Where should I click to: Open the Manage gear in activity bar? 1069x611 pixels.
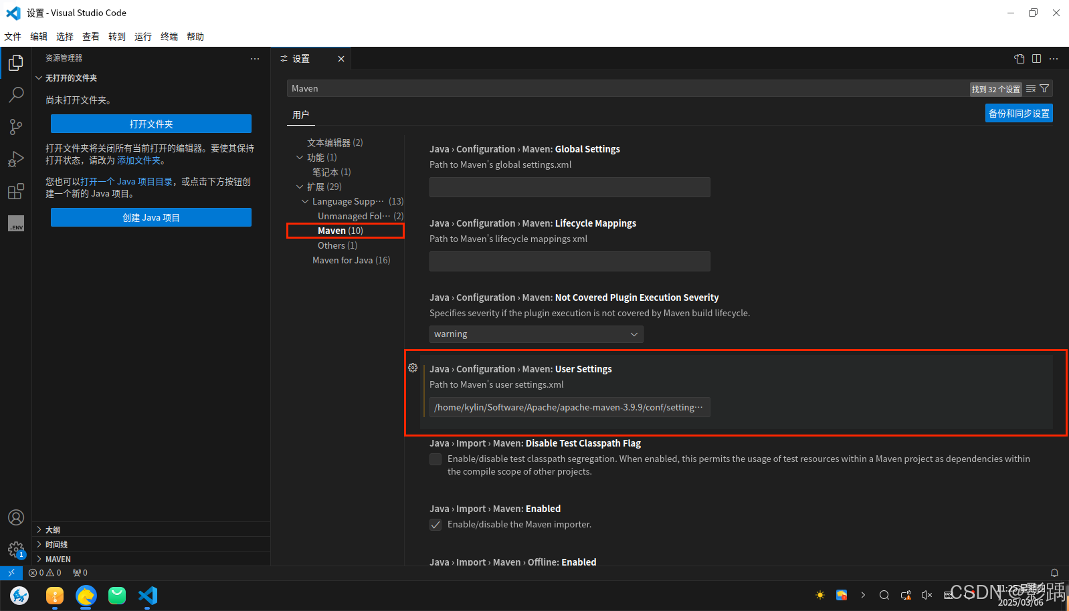[16, 549]
